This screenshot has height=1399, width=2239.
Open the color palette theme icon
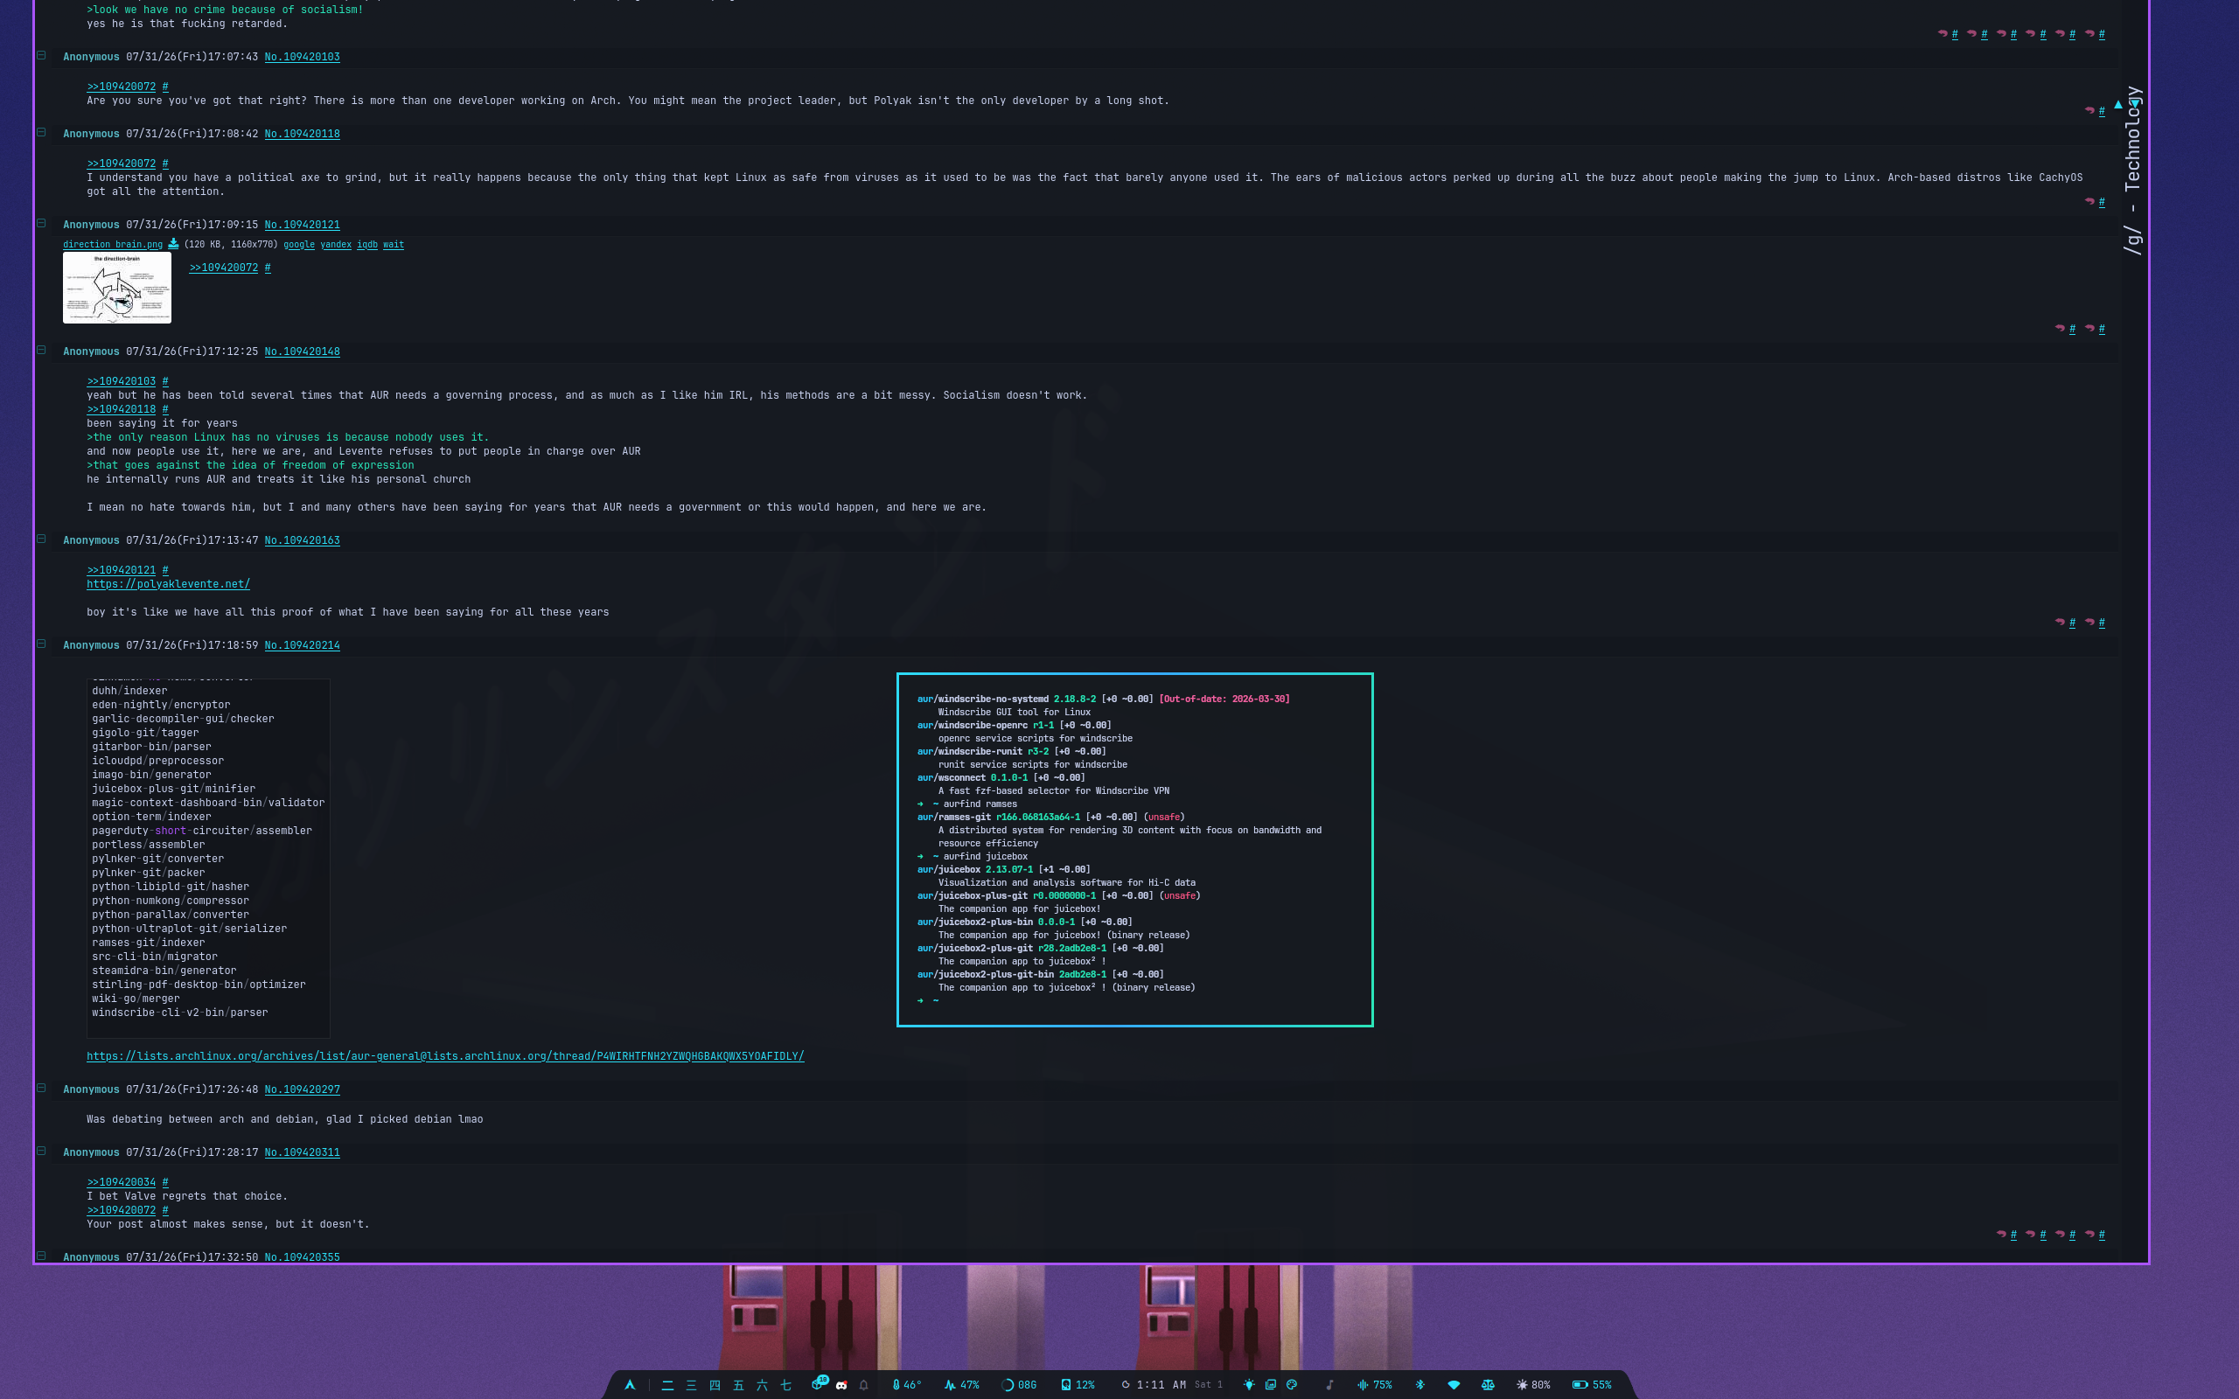[1293, 1385]
